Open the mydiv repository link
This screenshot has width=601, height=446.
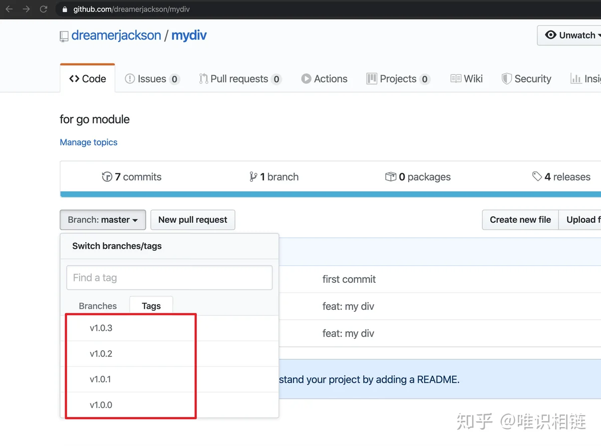[x=189, y=36]
